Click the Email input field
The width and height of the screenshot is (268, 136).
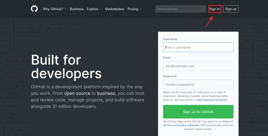pos(198,66)
